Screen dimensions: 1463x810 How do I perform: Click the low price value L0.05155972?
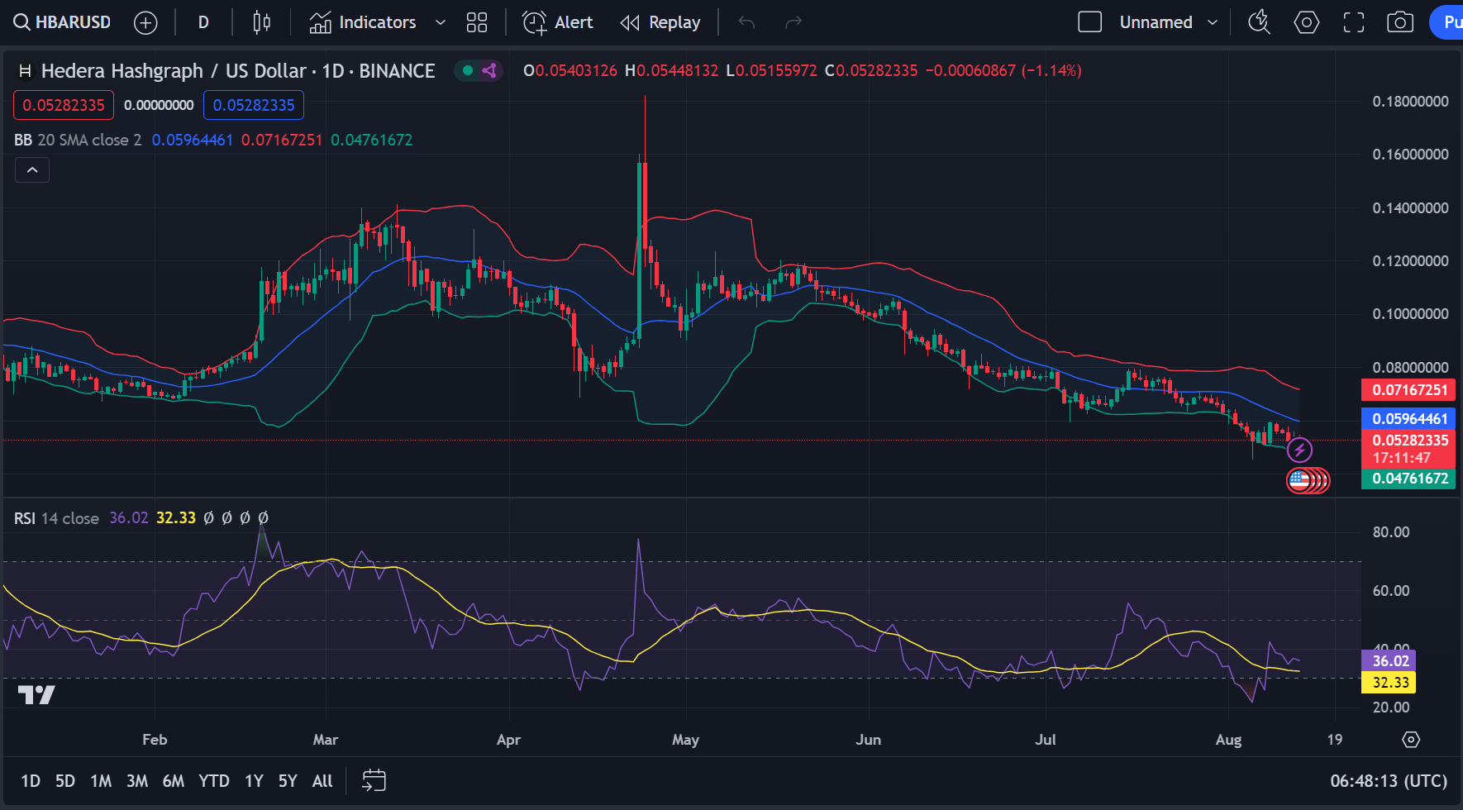coord(772,71)
